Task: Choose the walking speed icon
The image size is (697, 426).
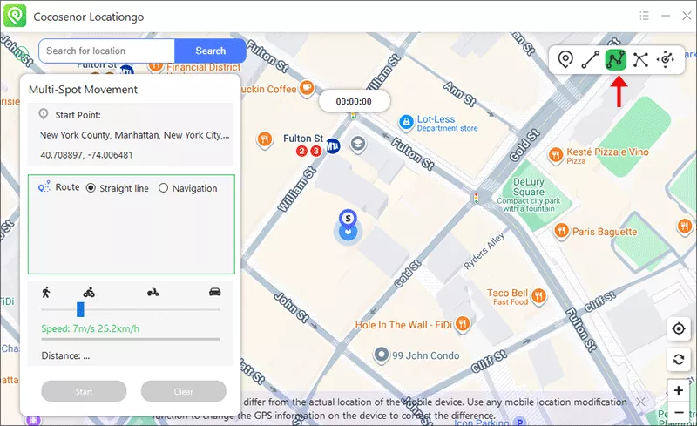Action: [45, 292]
